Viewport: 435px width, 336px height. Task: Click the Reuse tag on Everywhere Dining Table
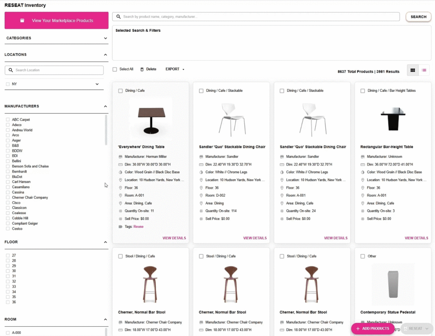pos(138,227)
